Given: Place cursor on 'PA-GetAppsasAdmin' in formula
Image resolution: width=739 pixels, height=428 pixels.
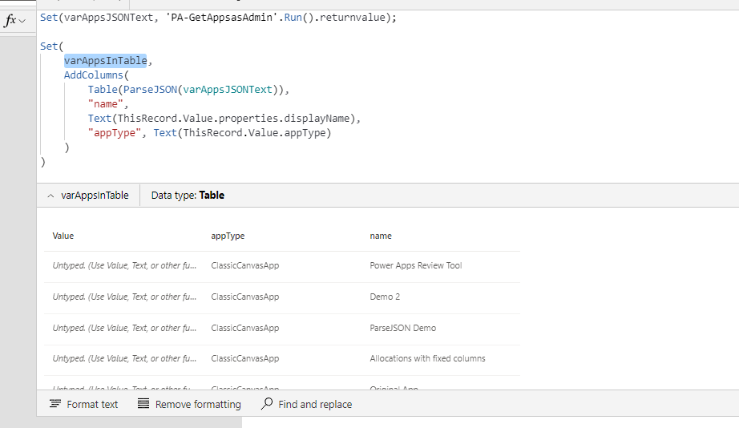Looking at the screenshot, I should point(216,17).
